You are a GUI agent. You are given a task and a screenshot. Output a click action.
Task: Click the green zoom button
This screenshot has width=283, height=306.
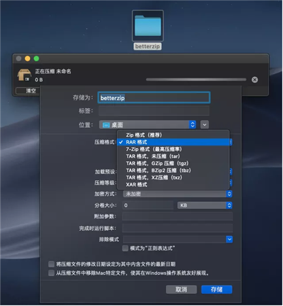[x=36, y=58]
